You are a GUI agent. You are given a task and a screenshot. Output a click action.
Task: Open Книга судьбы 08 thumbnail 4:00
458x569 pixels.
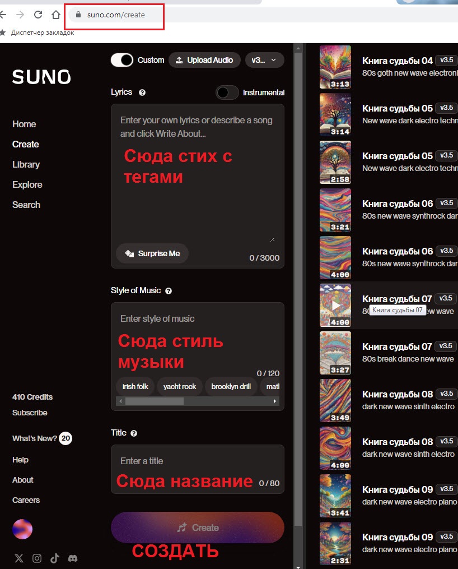point(335,448)
